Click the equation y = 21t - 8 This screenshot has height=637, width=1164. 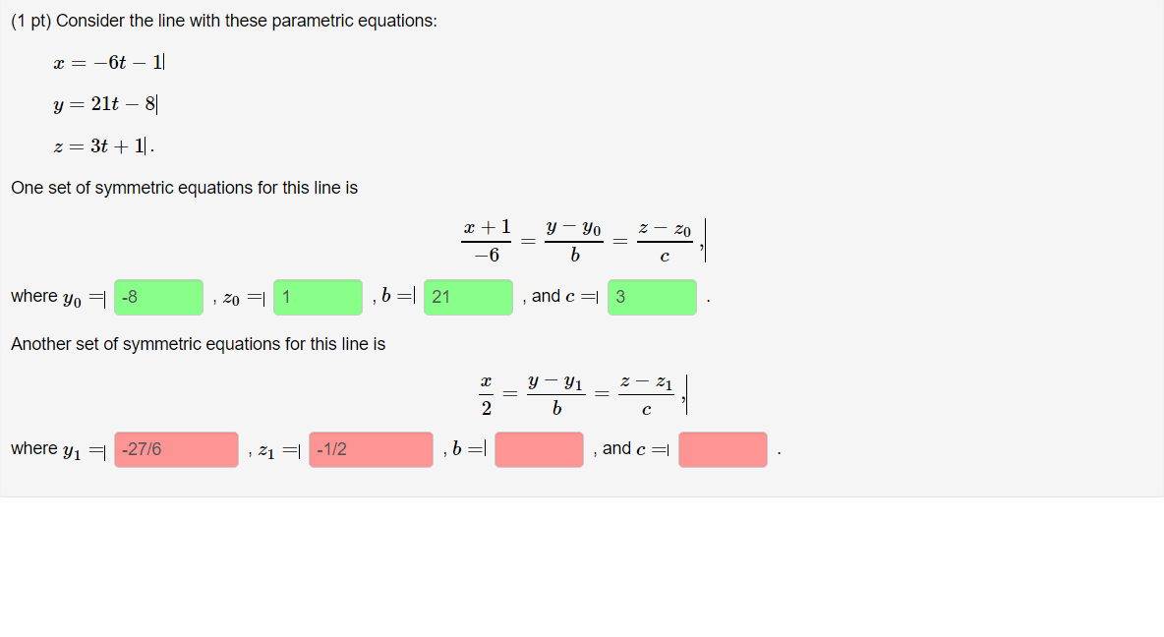click(106, 103)
